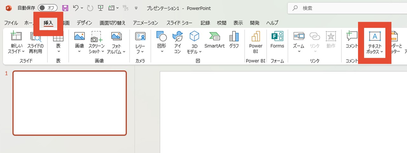Click the フォトアルバム icon

point(116,37)
